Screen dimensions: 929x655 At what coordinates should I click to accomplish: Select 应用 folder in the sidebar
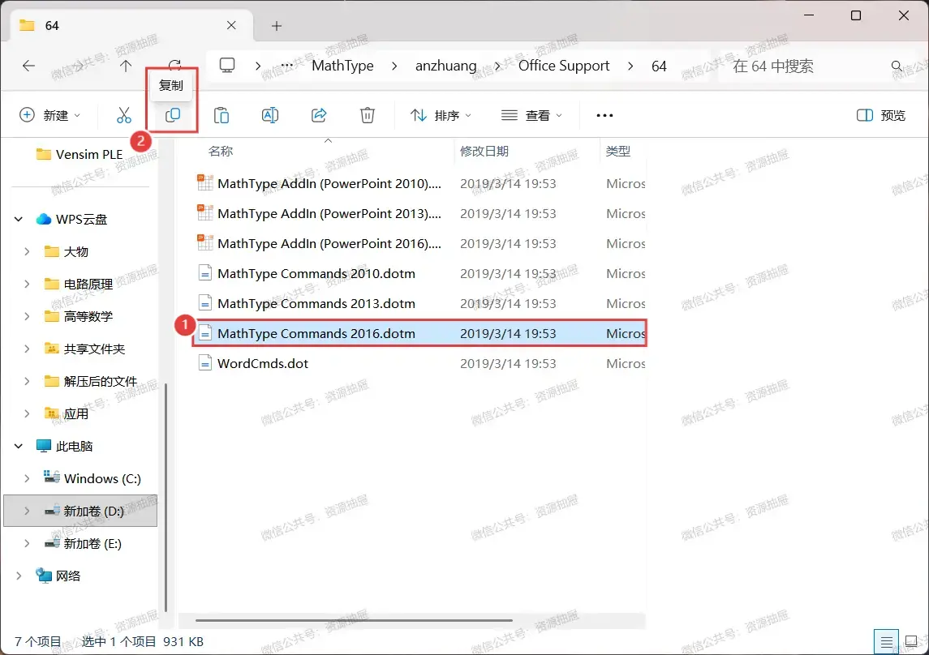(67, 413)
